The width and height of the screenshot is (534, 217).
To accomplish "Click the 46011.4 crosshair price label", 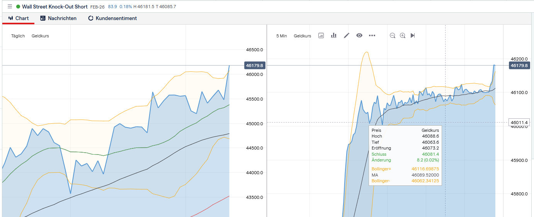I will (x=519, y=123).
